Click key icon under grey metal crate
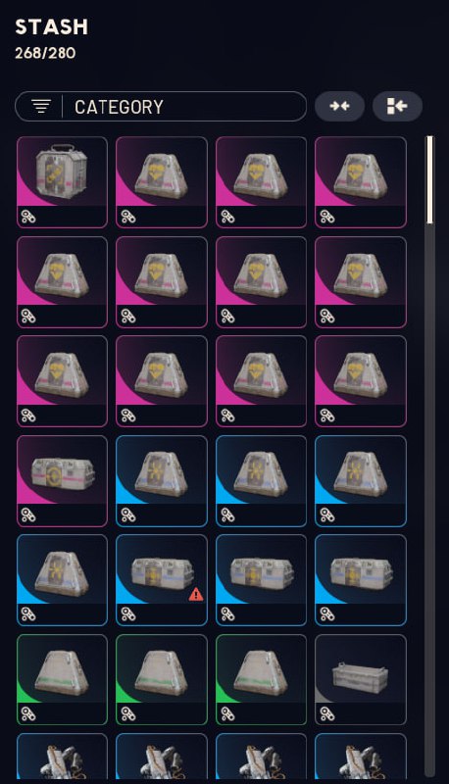 327,714
